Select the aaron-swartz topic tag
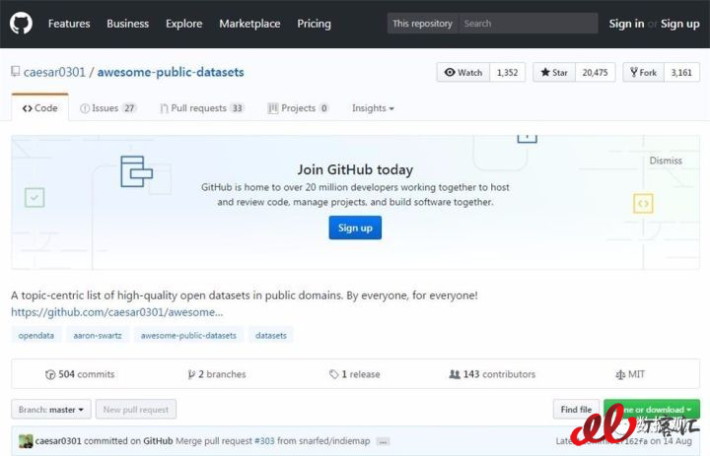710x456 pixels. tap(98, 335)
